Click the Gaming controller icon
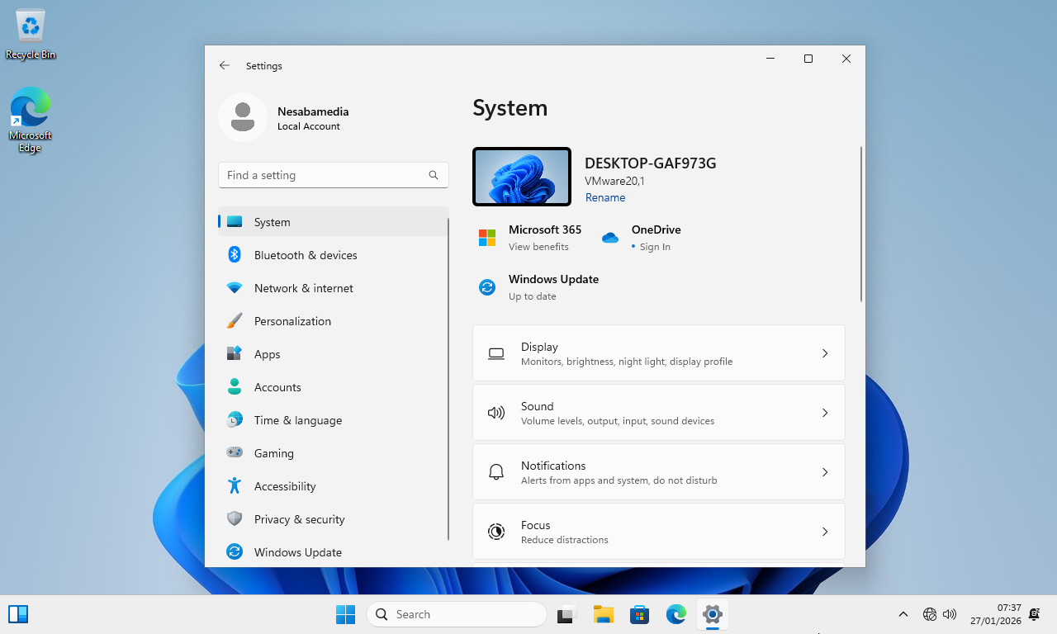The image size is (1057, 634). [x=235, y=453]
